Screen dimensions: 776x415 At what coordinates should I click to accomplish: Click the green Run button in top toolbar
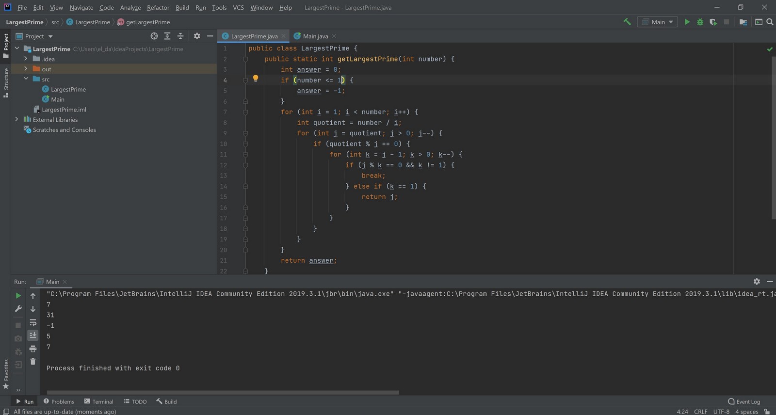coord(687,22)
